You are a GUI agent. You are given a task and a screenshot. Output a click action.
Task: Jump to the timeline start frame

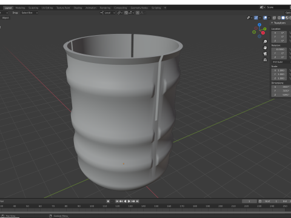[x=117, y=201]
